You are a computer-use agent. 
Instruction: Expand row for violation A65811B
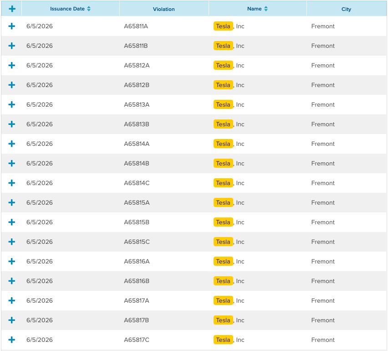pyautogui.click(x=12, y=46)
